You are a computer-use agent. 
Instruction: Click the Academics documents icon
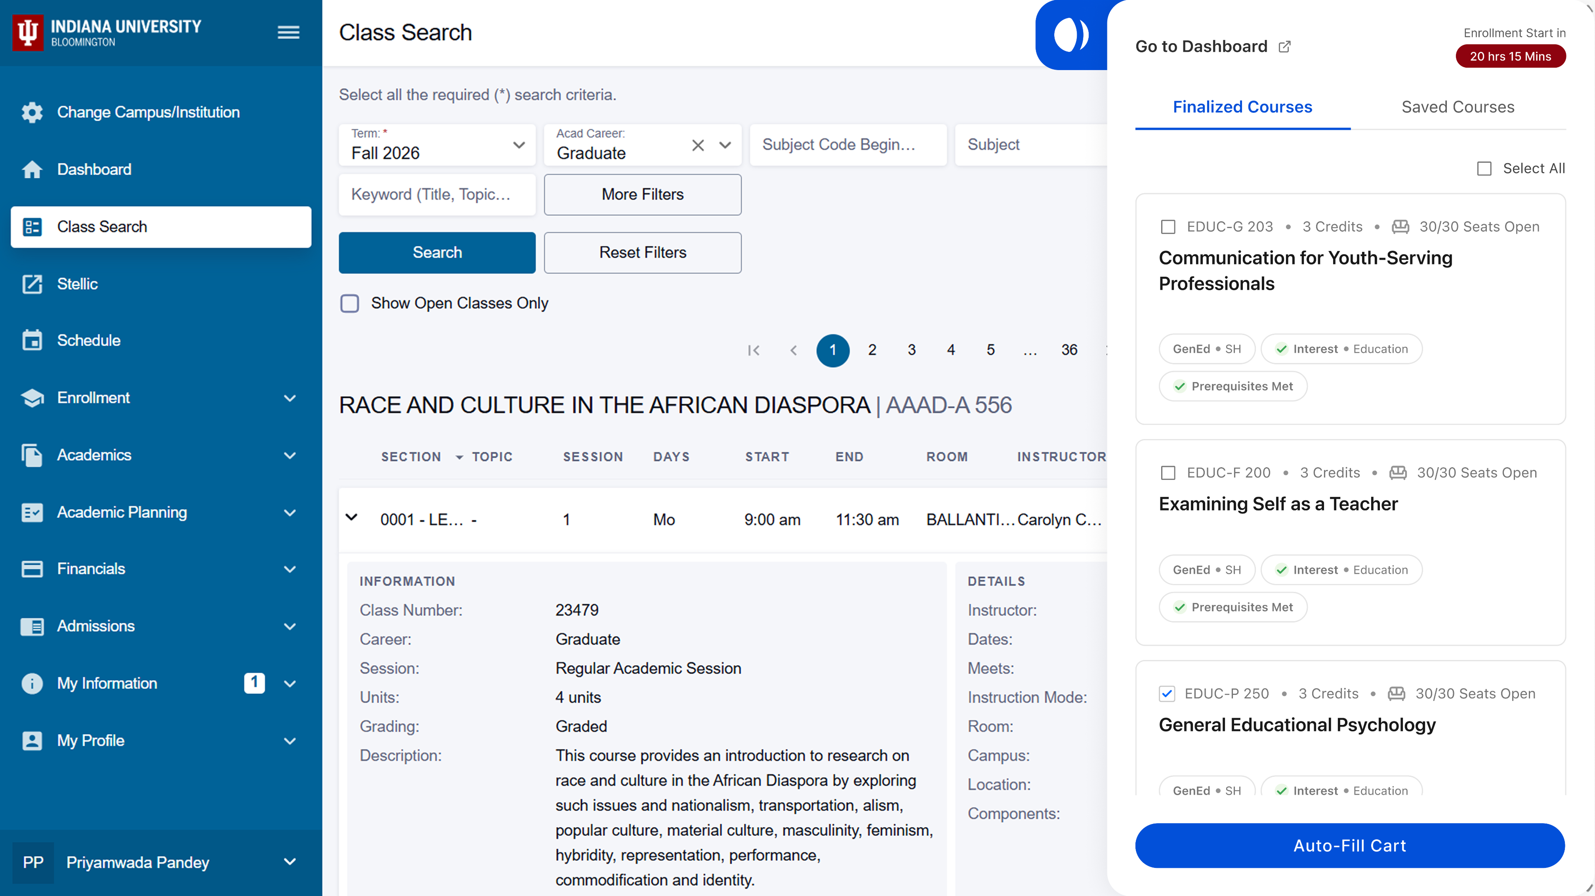[32, 455]
